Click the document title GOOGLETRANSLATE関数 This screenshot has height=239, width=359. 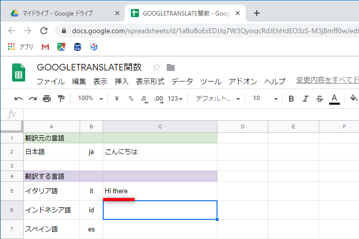[x=89, y=67]
